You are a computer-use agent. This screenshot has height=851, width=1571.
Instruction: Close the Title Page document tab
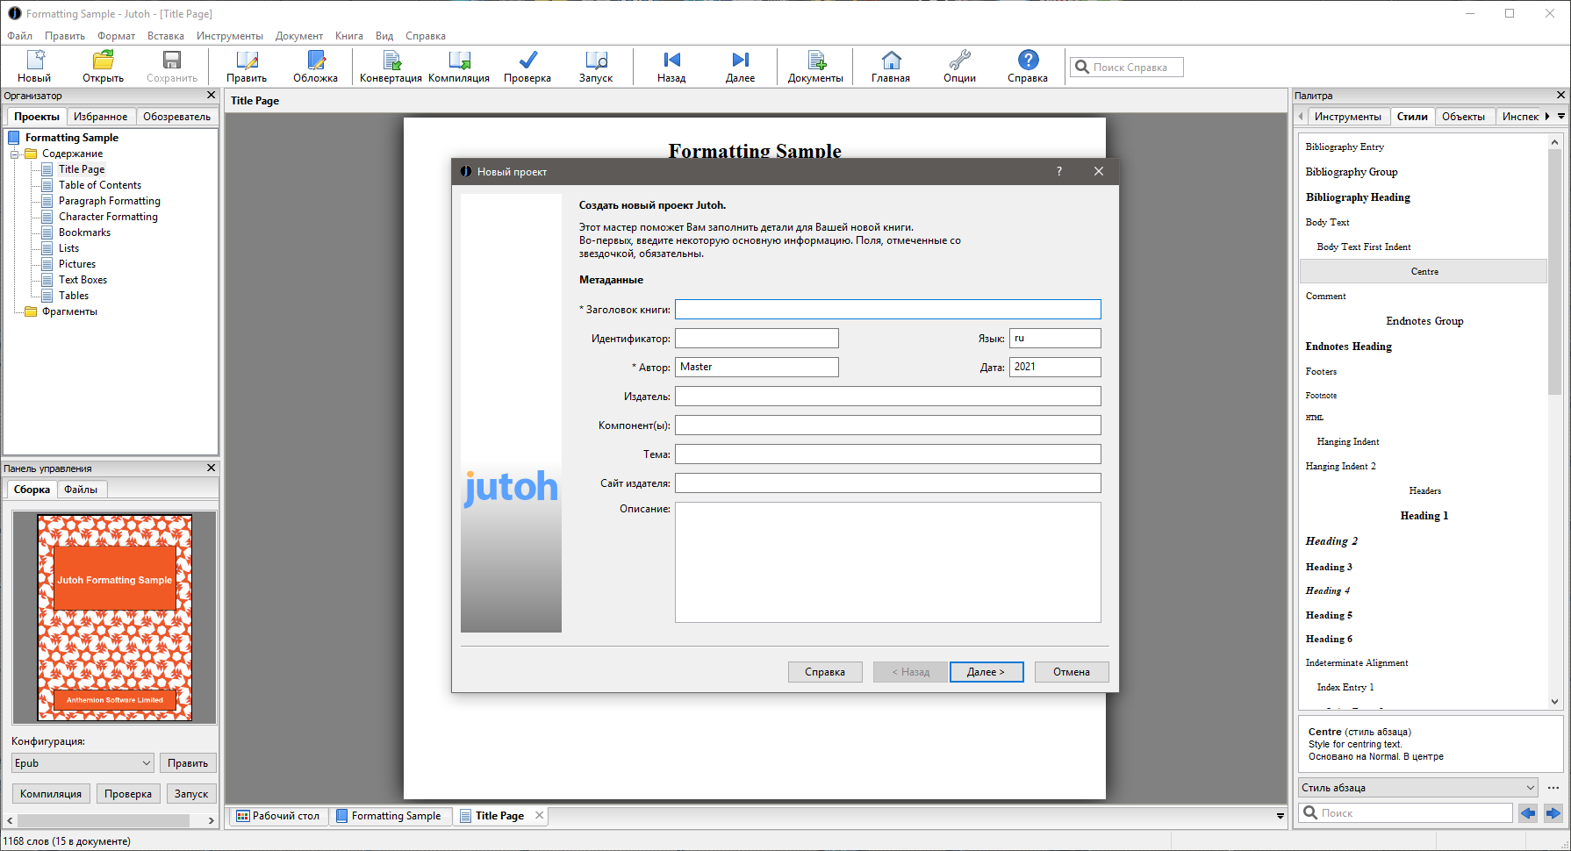[x=540, y=815]
